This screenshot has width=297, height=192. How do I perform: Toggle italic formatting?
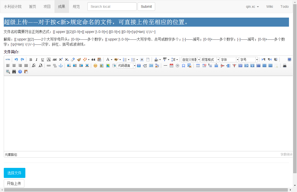pyautogui.click(x=37, y=60)
